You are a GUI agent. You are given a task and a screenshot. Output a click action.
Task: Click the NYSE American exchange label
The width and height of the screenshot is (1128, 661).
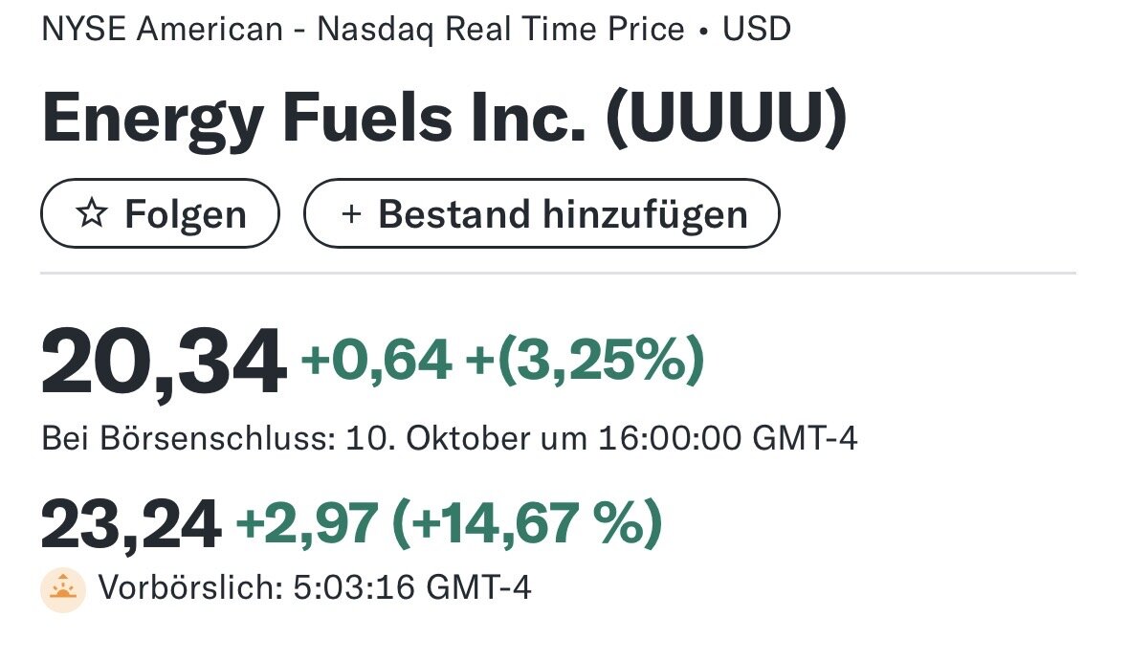pos(163,30)
